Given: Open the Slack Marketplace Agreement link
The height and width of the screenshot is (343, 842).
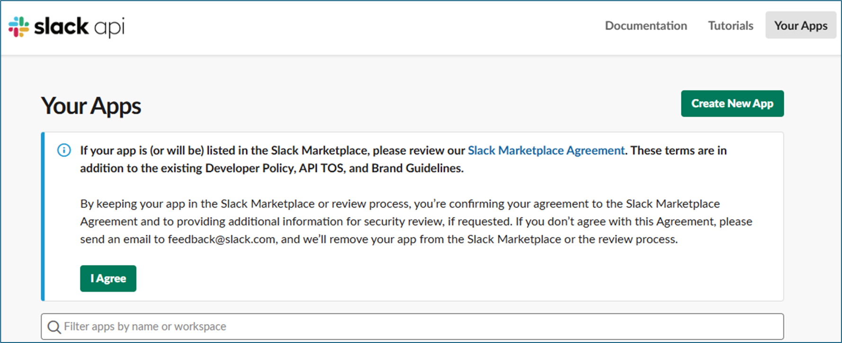Looking at the screenshot, I should click(x=546, y=150).
